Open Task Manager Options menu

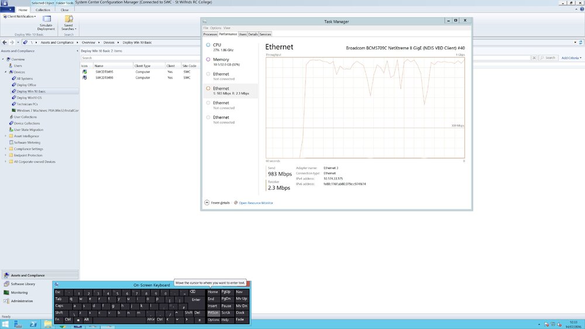[215, 28]
